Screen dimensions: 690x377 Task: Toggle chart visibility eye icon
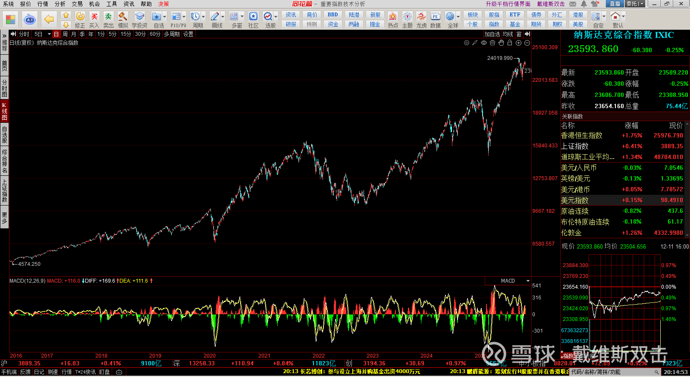pyautogui.click(x=484, y=43)
